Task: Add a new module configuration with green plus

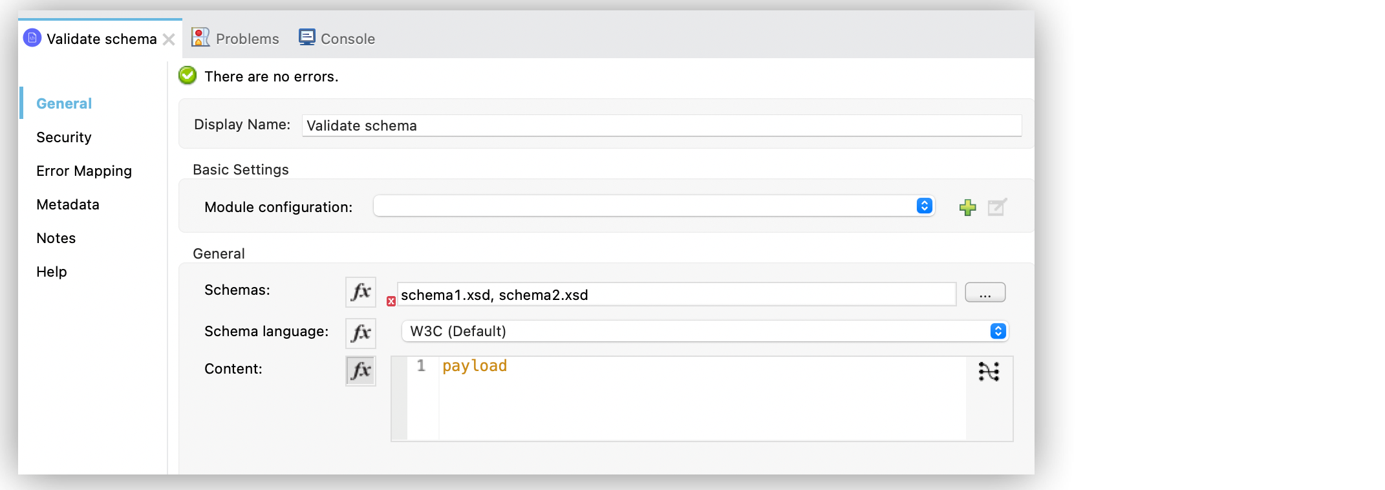Action: pos(967,207)
